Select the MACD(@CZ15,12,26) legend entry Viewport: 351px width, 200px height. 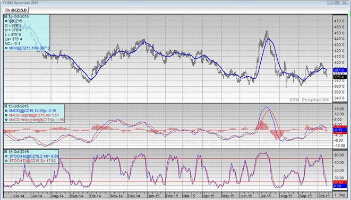pyautogui.click(x=32, y=111)
